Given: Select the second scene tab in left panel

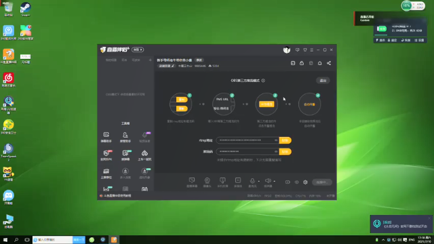Looking at the screenshot, I should click(124, 60).
